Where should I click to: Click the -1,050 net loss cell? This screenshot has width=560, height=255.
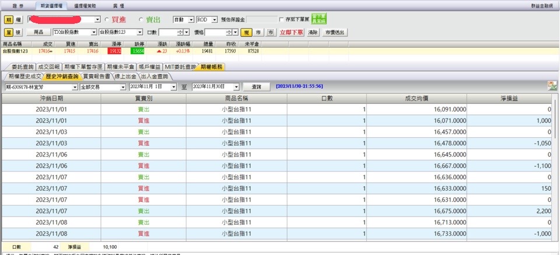click(510, 143)
